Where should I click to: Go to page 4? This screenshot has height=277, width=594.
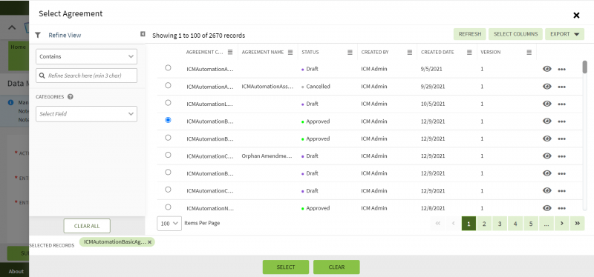(515, 224)
